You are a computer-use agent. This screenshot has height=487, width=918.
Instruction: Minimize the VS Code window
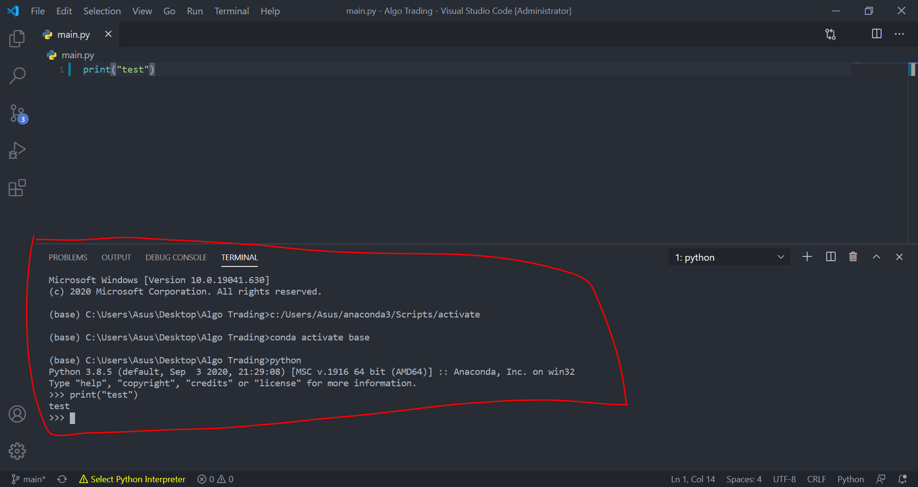pos(836,11)
